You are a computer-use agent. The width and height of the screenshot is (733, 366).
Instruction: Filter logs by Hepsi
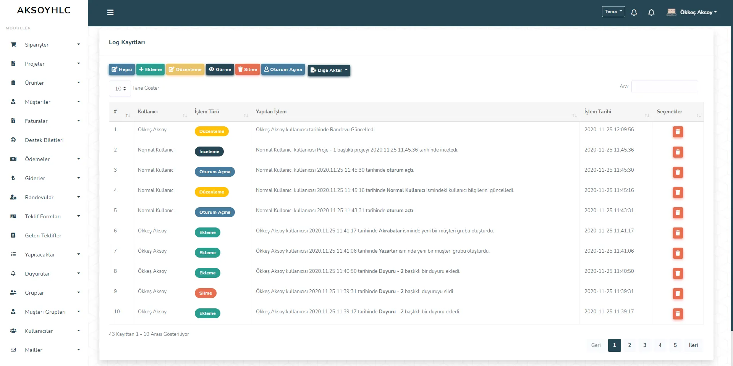point(122,69)
